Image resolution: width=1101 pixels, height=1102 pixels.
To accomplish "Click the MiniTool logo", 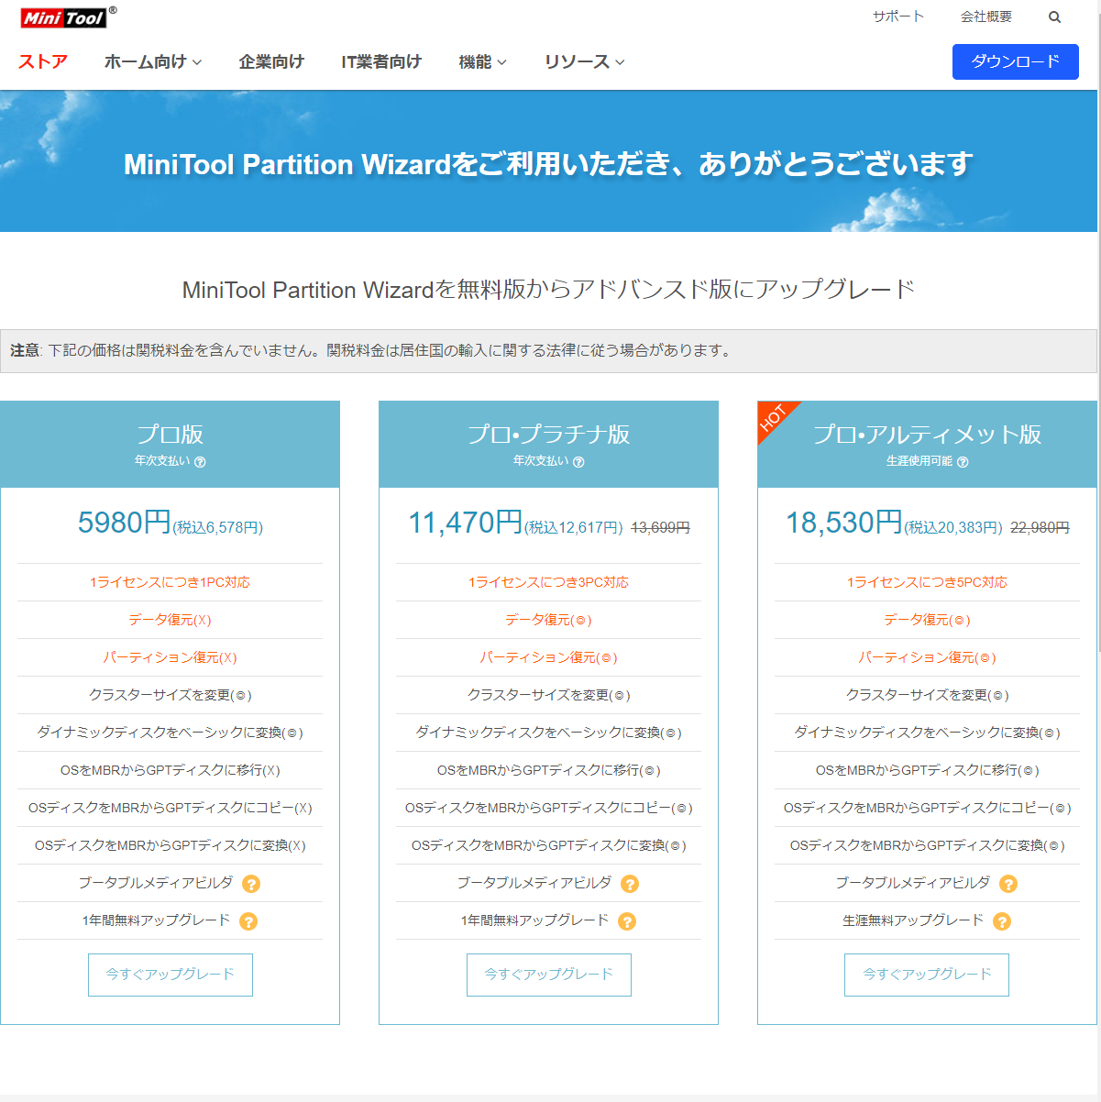I will click(68, 17).
